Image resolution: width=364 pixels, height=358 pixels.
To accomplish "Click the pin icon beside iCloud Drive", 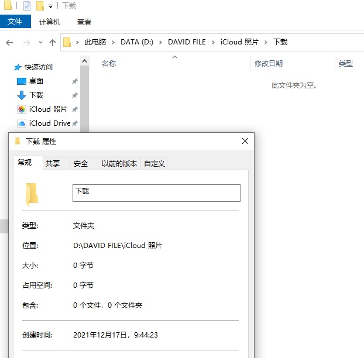I will [x=74, y=123].
